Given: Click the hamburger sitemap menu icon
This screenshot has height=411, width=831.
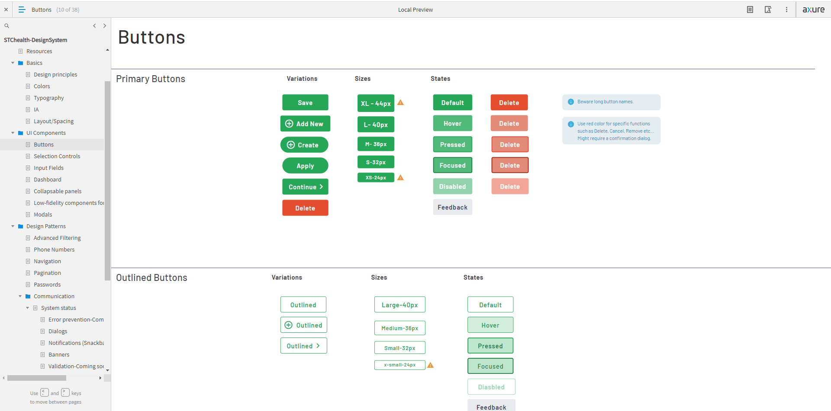Looking at the screenshot, I should point(22,10).
